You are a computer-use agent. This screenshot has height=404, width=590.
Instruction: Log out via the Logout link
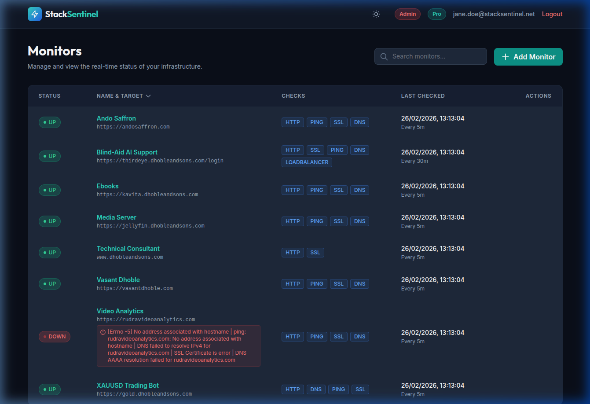coord(552,14)
